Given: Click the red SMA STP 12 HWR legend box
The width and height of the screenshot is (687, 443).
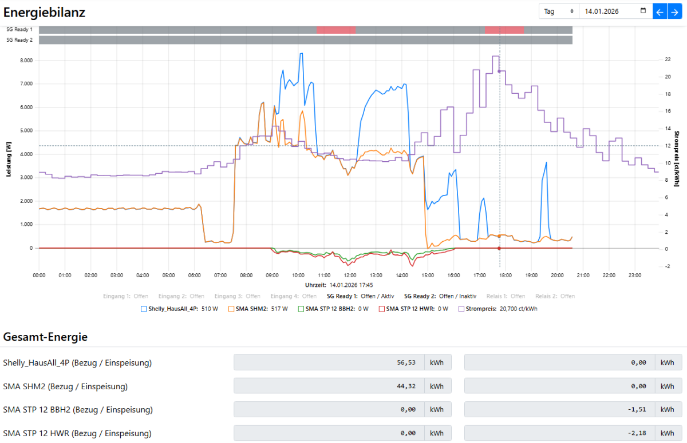Looking at the screenshot, I should [x=381, y=309].
